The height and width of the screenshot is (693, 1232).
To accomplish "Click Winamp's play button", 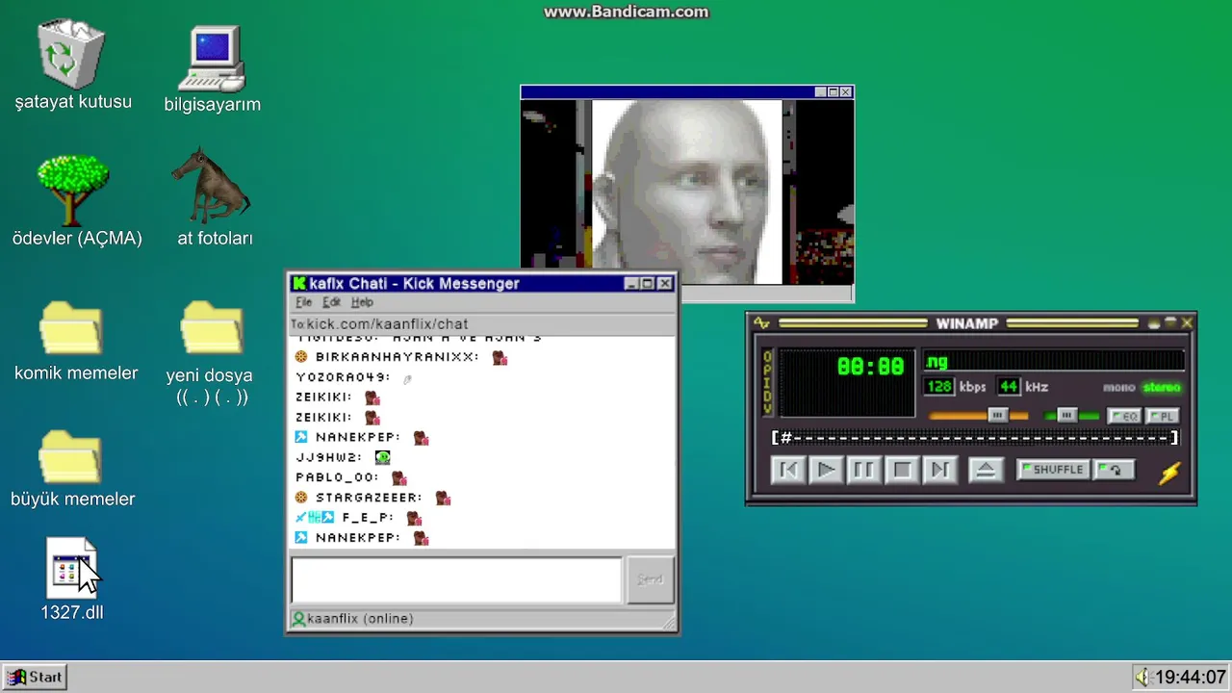I will [826, 470].
